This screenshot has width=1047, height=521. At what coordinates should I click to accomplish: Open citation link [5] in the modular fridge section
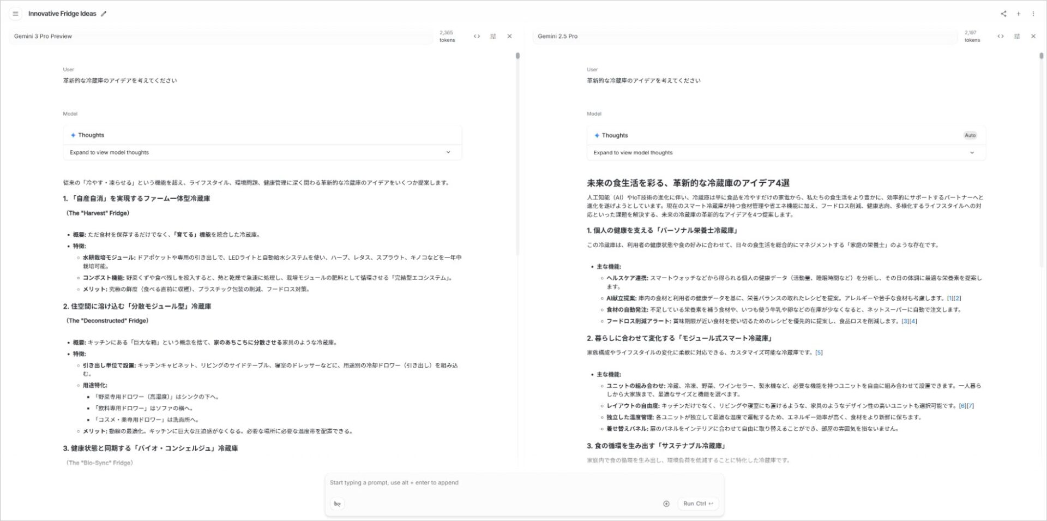[x=819, y=352]
